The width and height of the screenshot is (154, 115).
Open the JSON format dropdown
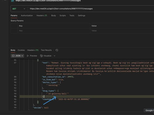pyautogui.click(x=18, y=56)
